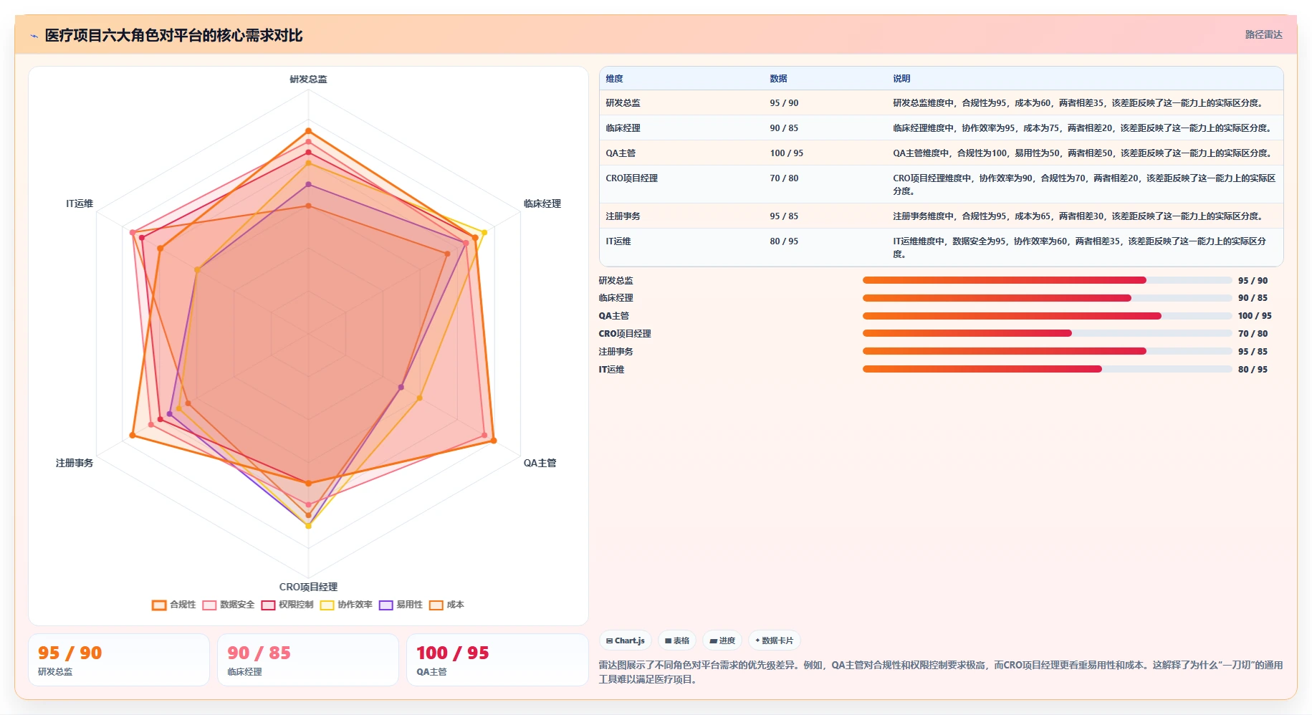The width and height of the screenshot is (1312, 715).
Task: Toggle the 数据安全 legend dataset
Action: [229, 605]
